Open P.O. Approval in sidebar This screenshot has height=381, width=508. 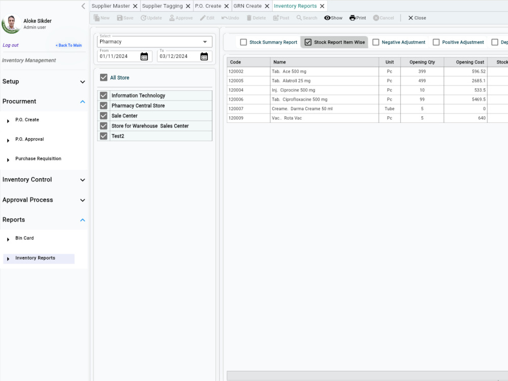[x=29, y=139]
